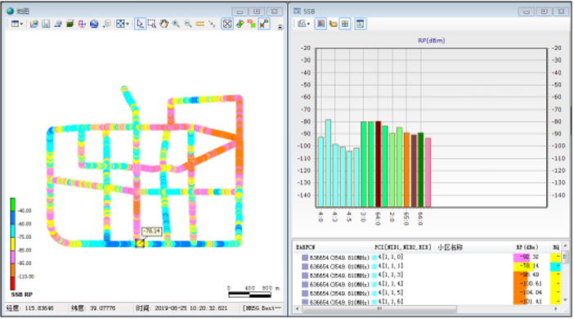Expand the map window layout dropdown arrow
This screenshot has height=319, width=574.
[21, 25]
